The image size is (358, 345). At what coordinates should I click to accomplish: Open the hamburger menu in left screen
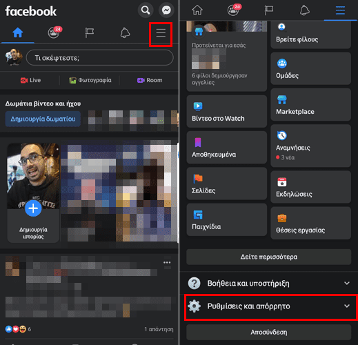point(161,33)
